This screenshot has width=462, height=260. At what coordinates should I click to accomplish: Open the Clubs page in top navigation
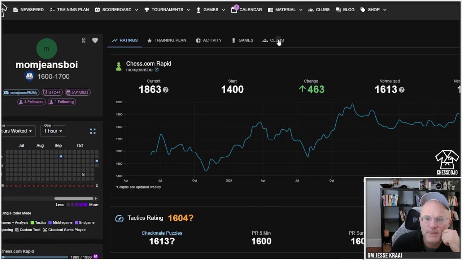click(319, 10)
